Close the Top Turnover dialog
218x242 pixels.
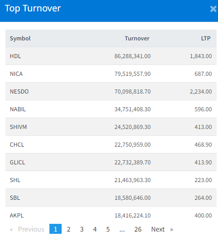pos(213,9)
